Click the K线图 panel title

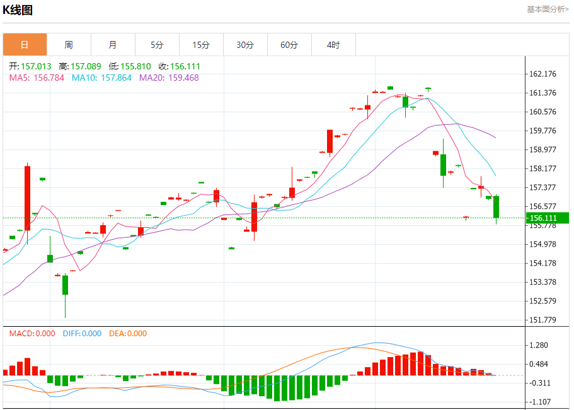coord(18,10)
